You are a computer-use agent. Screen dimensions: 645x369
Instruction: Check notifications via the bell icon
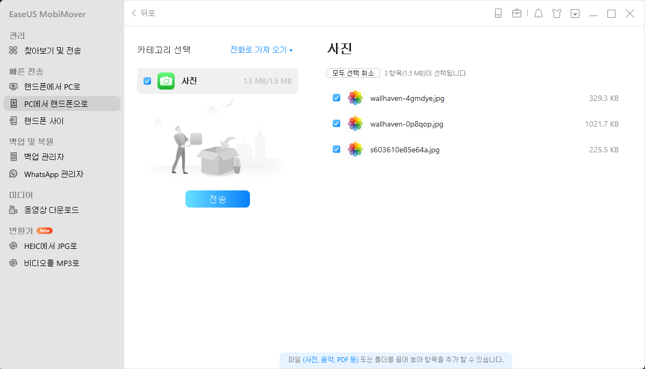click(538, 13)
